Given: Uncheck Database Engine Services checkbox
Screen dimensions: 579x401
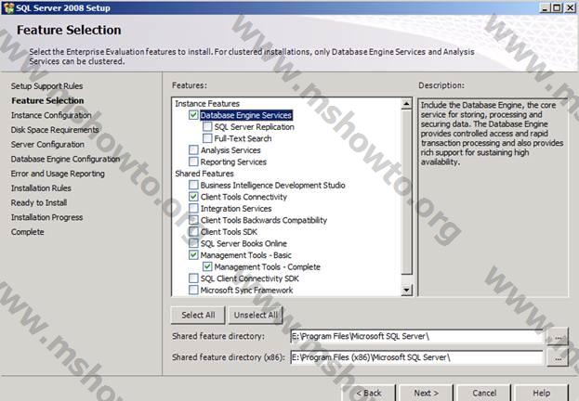Looking at the screenshot, I should (x=193, y=115).
